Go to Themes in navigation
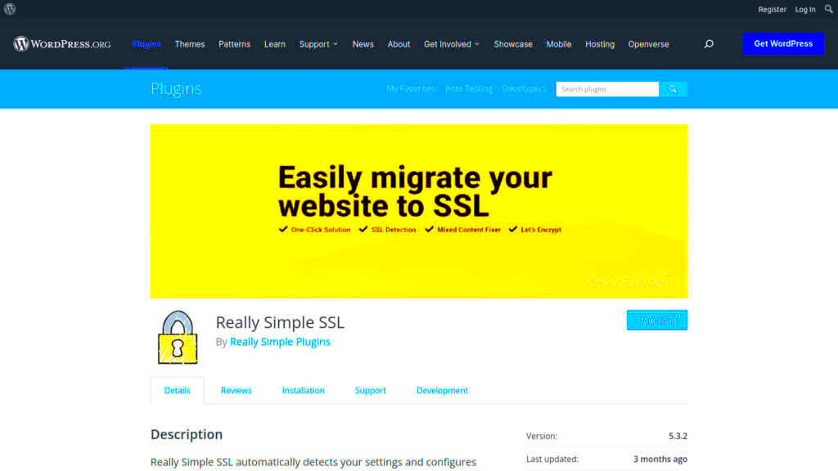The height and width of the screenshot is (471, 838). (190, 44)
